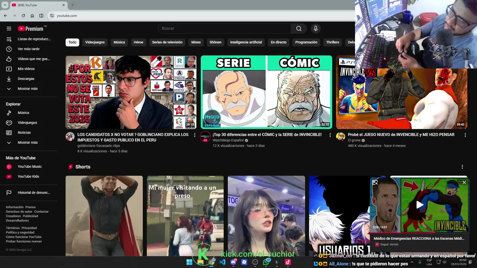Select the Música filter chip
Screen dimensions: 477x268
[119, 42]
